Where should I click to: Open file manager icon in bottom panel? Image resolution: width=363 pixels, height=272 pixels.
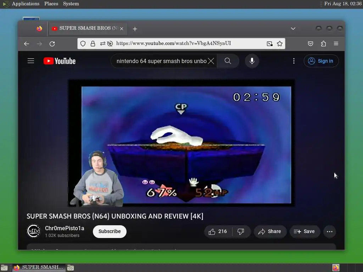click(x=71, y=268)
